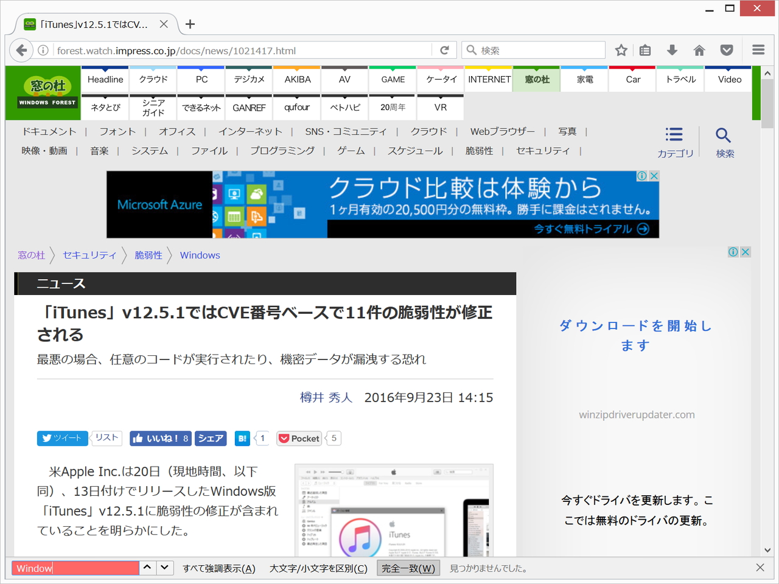Enable すべて強調表示 highlight all matches
The width and height of the screenshot is (779, 584).
pos(219,568)
